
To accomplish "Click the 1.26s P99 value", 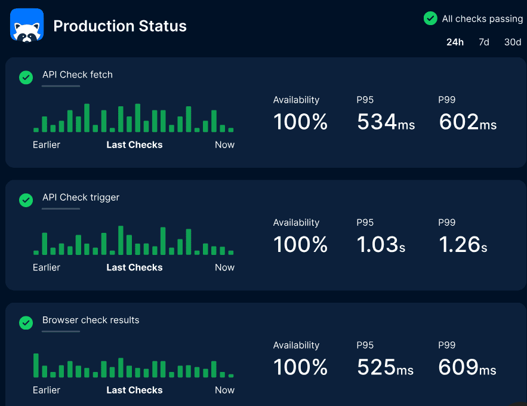I will click(x=463, y=244).
